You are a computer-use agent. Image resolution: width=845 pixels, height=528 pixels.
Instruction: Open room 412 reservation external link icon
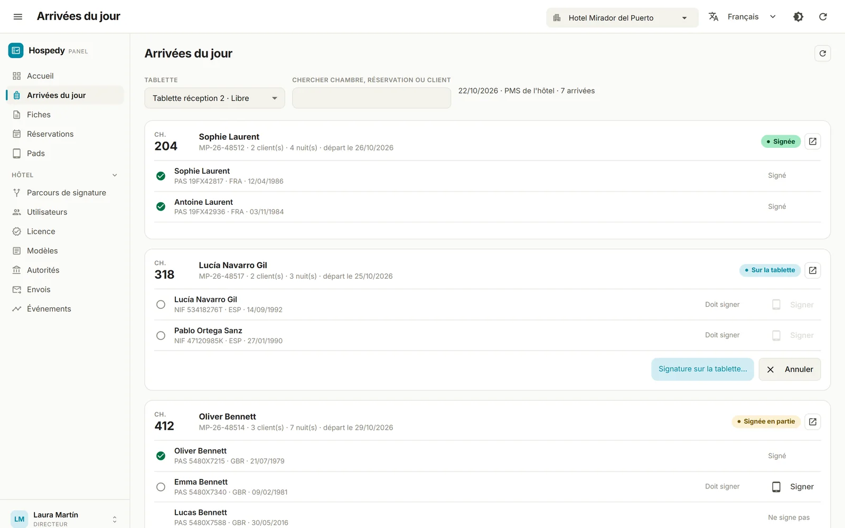pos(813,422)
